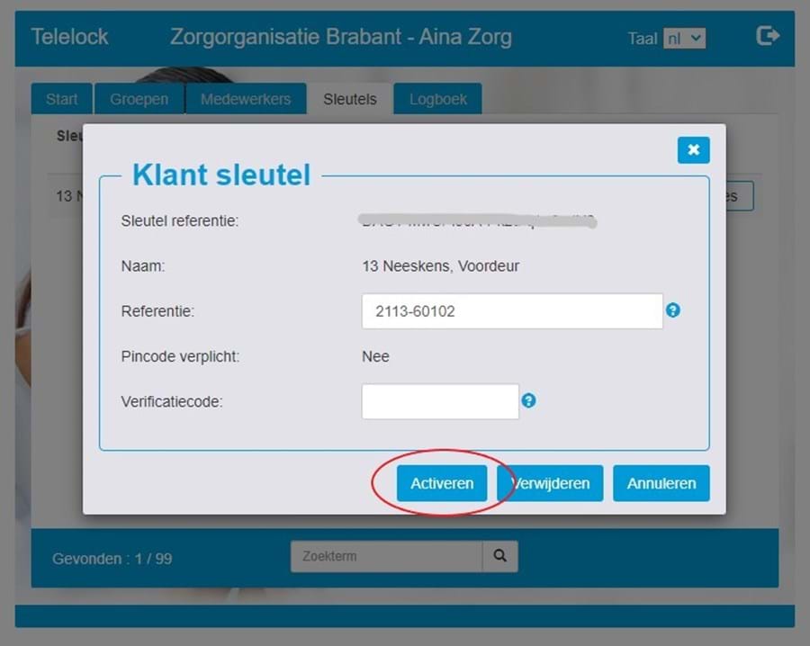Click the magnifier icon to search keys
Image resolution: width=810 pixels, height=646 pixels.
tap(499, 556)
